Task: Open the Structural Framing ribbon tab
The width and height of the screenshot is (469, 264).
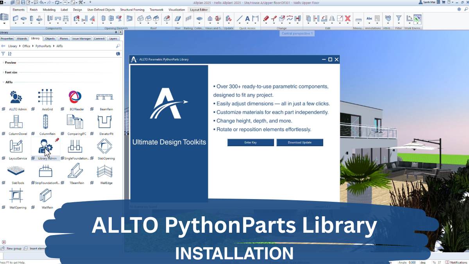Action: point(132,9)
